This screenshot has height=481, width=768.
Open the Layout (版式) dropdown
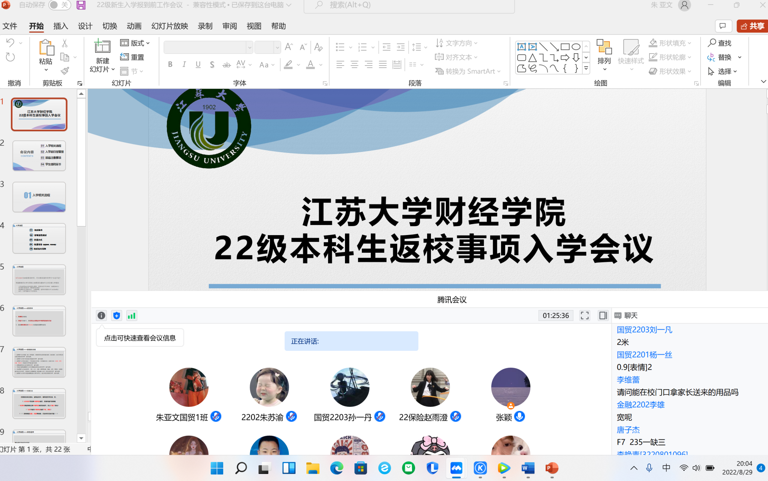(x=135, y=43)
